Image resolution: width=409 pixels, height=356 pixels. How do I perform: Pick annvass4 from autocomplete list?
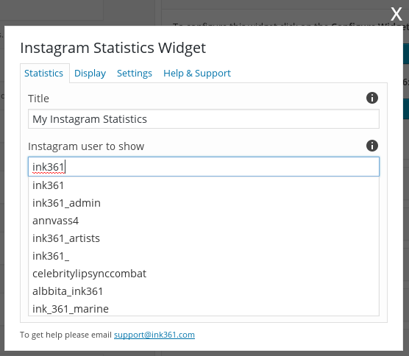click(x=204, y=221)
